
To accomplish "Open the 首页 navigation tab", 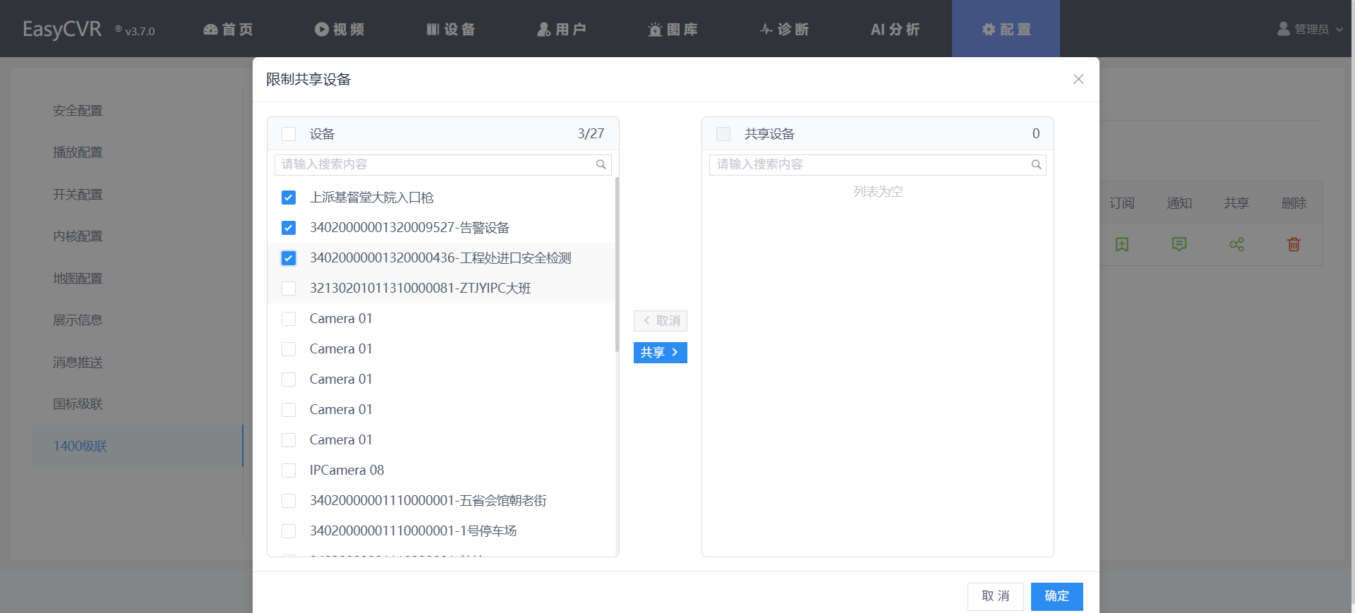I will coord(228,29).
